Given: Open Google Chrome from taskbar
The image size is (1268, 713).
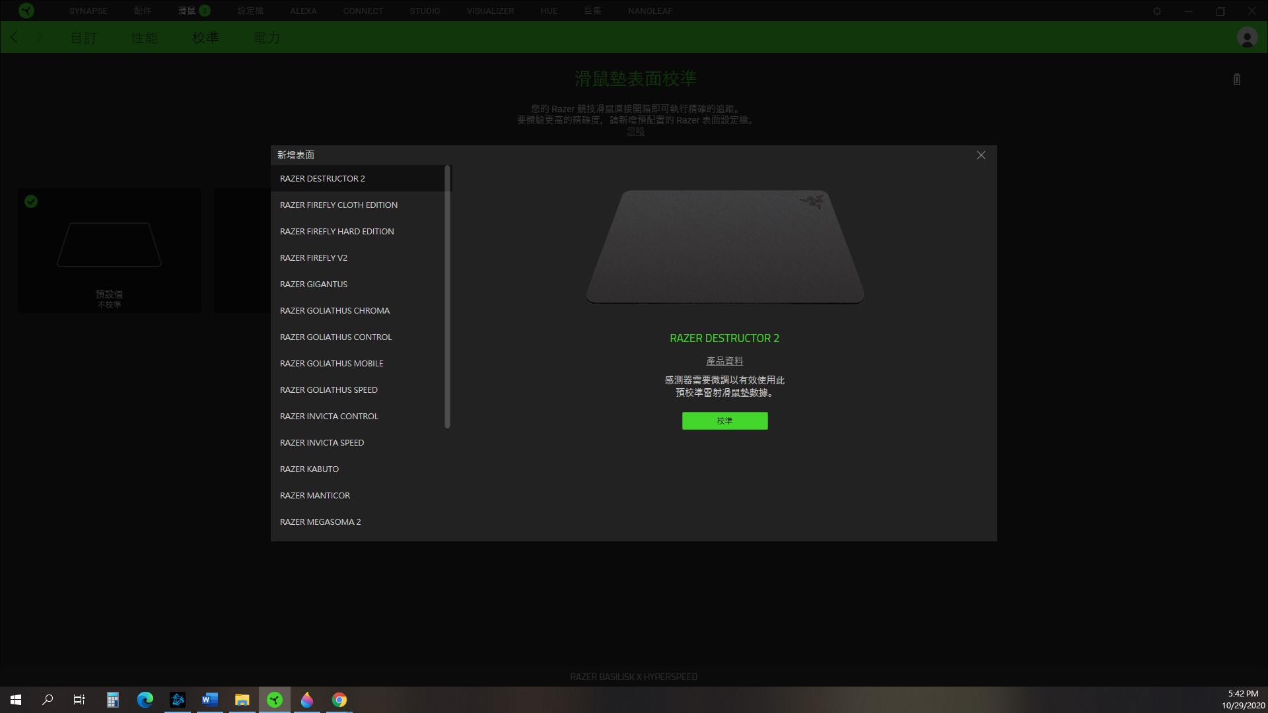Looking at the screenshot, I should [339, 700].
